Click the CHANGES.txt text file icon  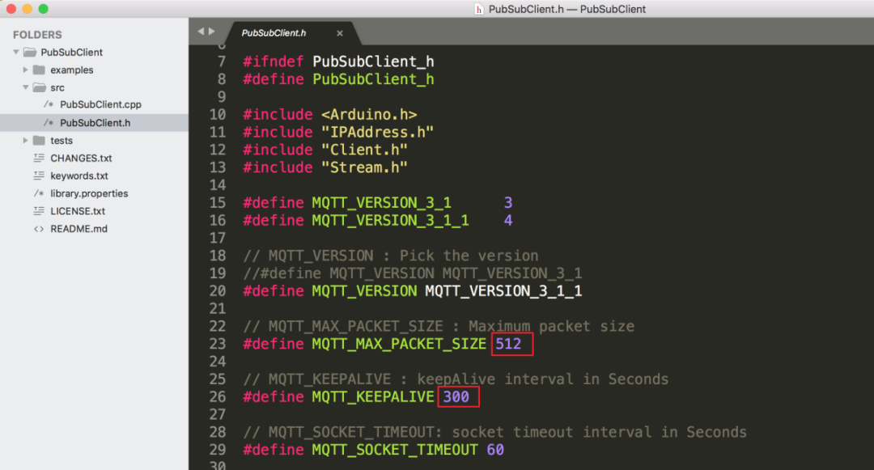tap(39, 159)
